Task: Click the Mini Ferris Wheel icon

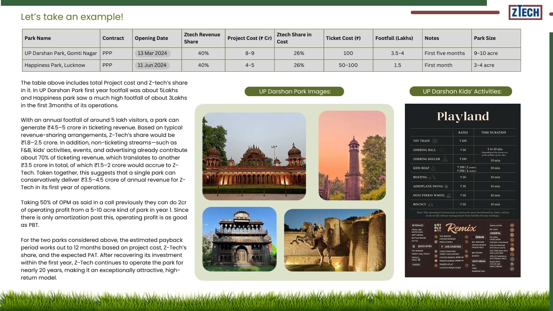Action: (449, 195)
